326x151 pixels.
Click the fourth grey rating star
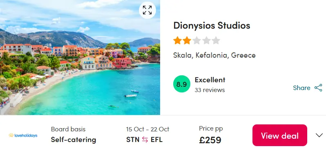(206, 41)
